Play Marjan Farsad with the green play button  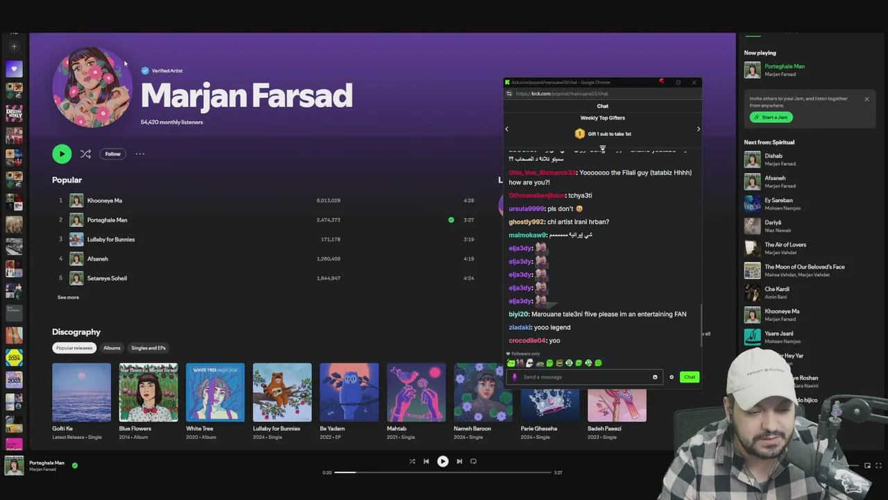click(62, 154)
